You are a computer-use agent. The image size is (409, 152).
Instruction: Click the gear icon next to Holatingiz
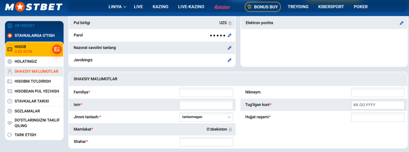(10, 62)
